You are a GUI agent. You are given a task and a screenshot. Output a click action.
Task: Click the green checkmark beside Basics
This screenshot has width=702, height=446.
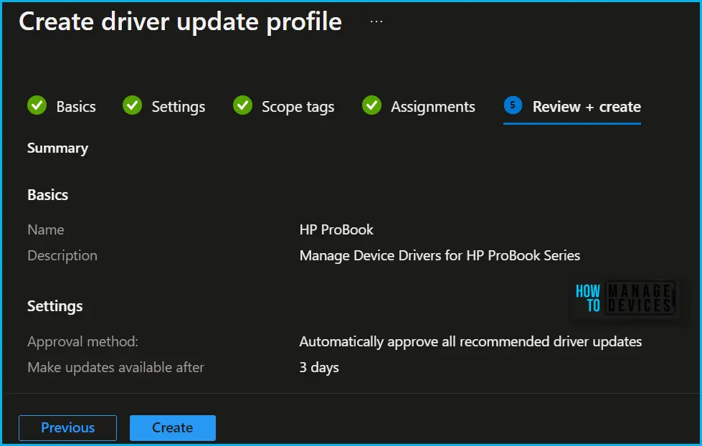[37, 105]
